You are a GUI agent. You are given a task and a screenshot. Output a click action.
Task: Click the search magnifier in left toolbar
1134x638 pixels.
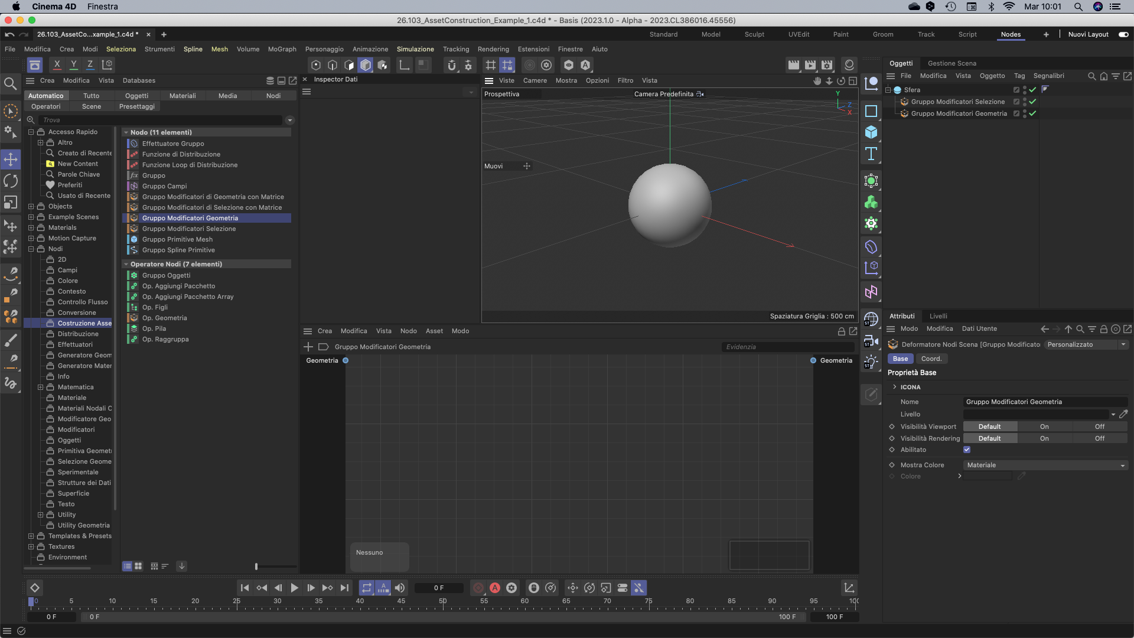click(11, 84)
